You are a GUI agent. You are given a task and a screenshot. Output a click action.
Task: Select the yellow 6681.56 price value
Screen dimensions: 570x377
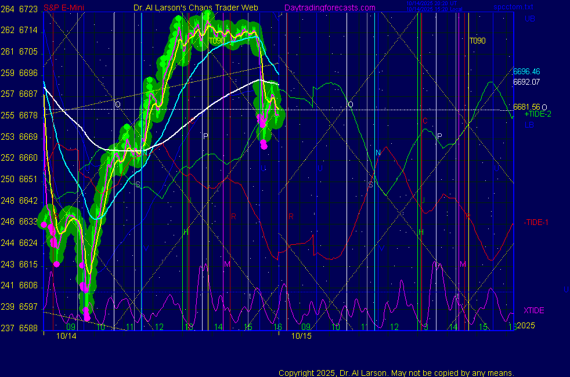[x=526, y=107]
